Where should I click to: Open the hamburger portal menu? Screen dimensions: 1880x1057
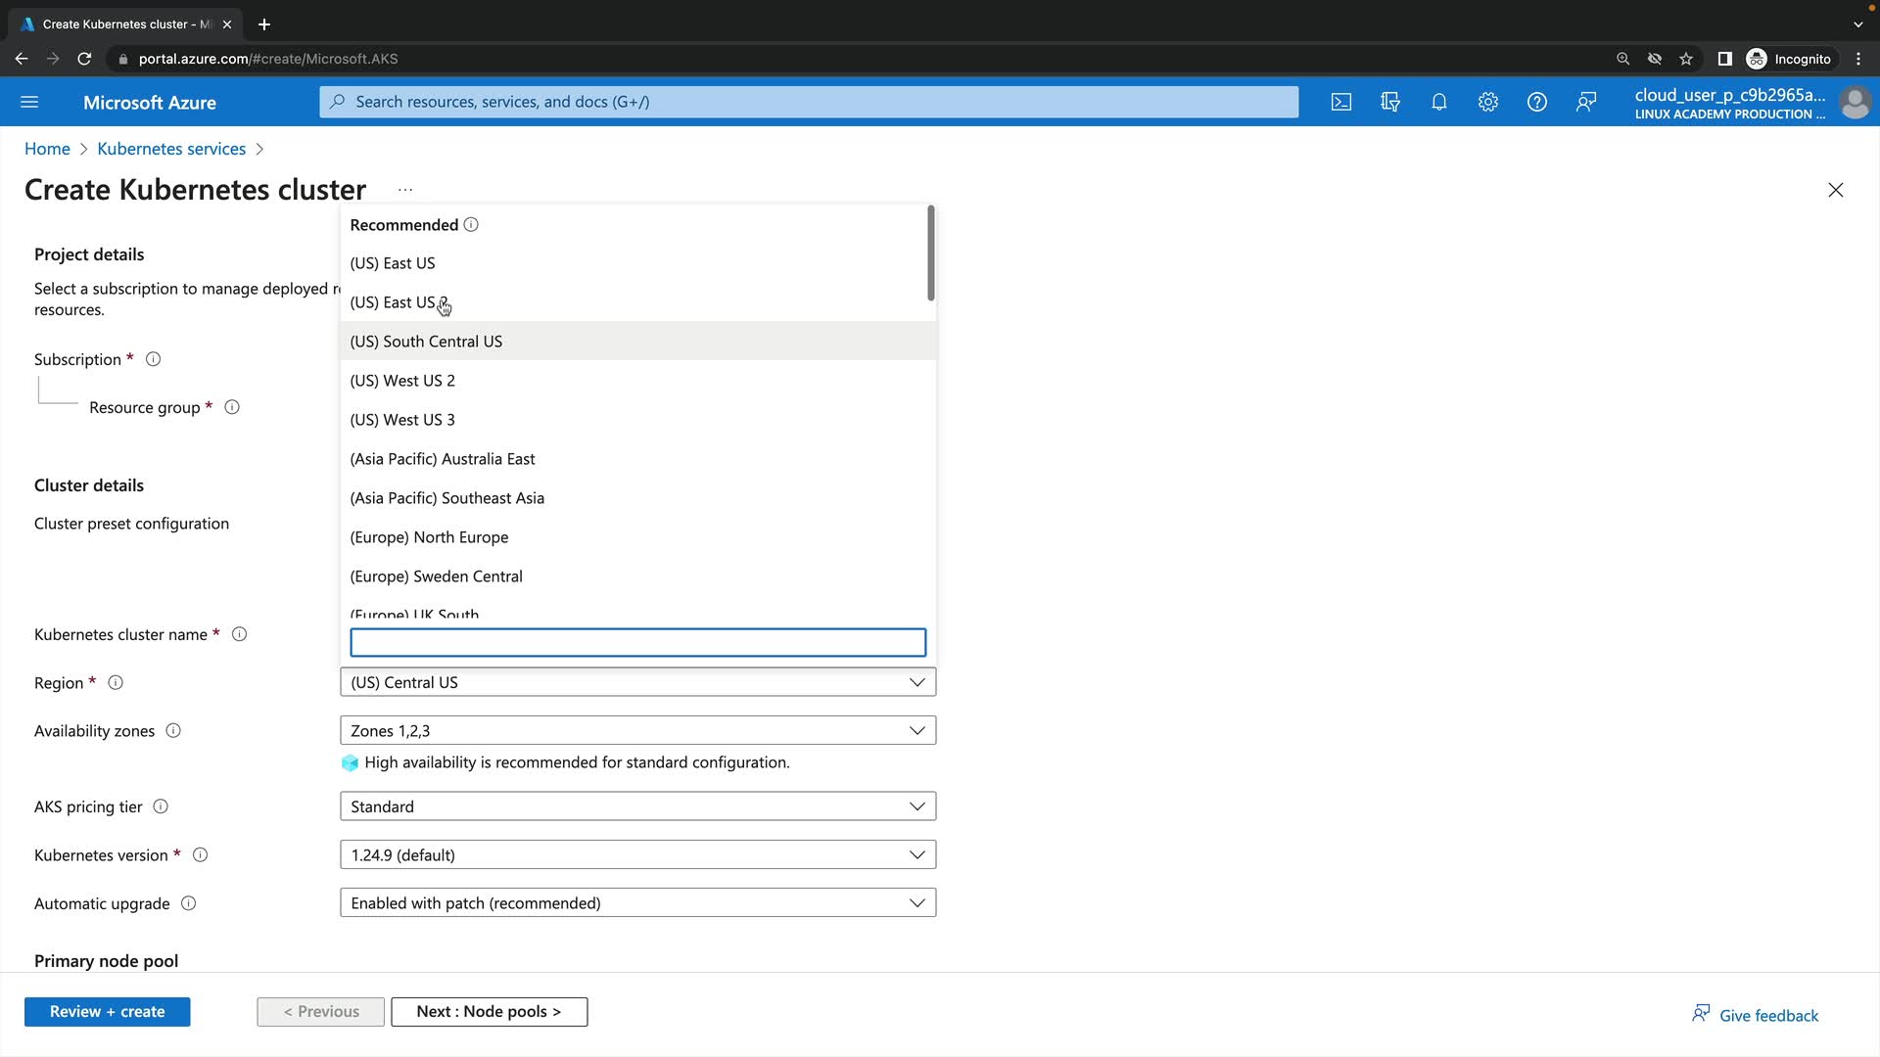coord(29,102)
